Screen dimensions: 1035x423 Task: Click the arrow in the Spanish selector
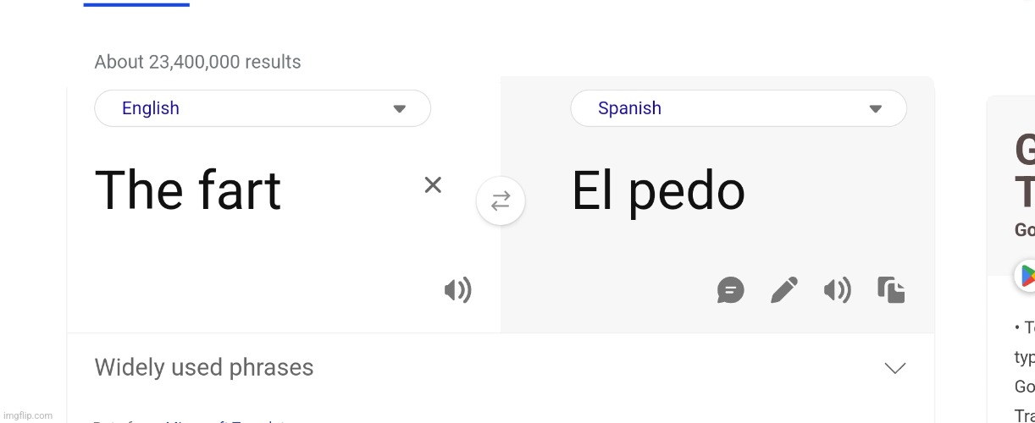click(876, 108)
